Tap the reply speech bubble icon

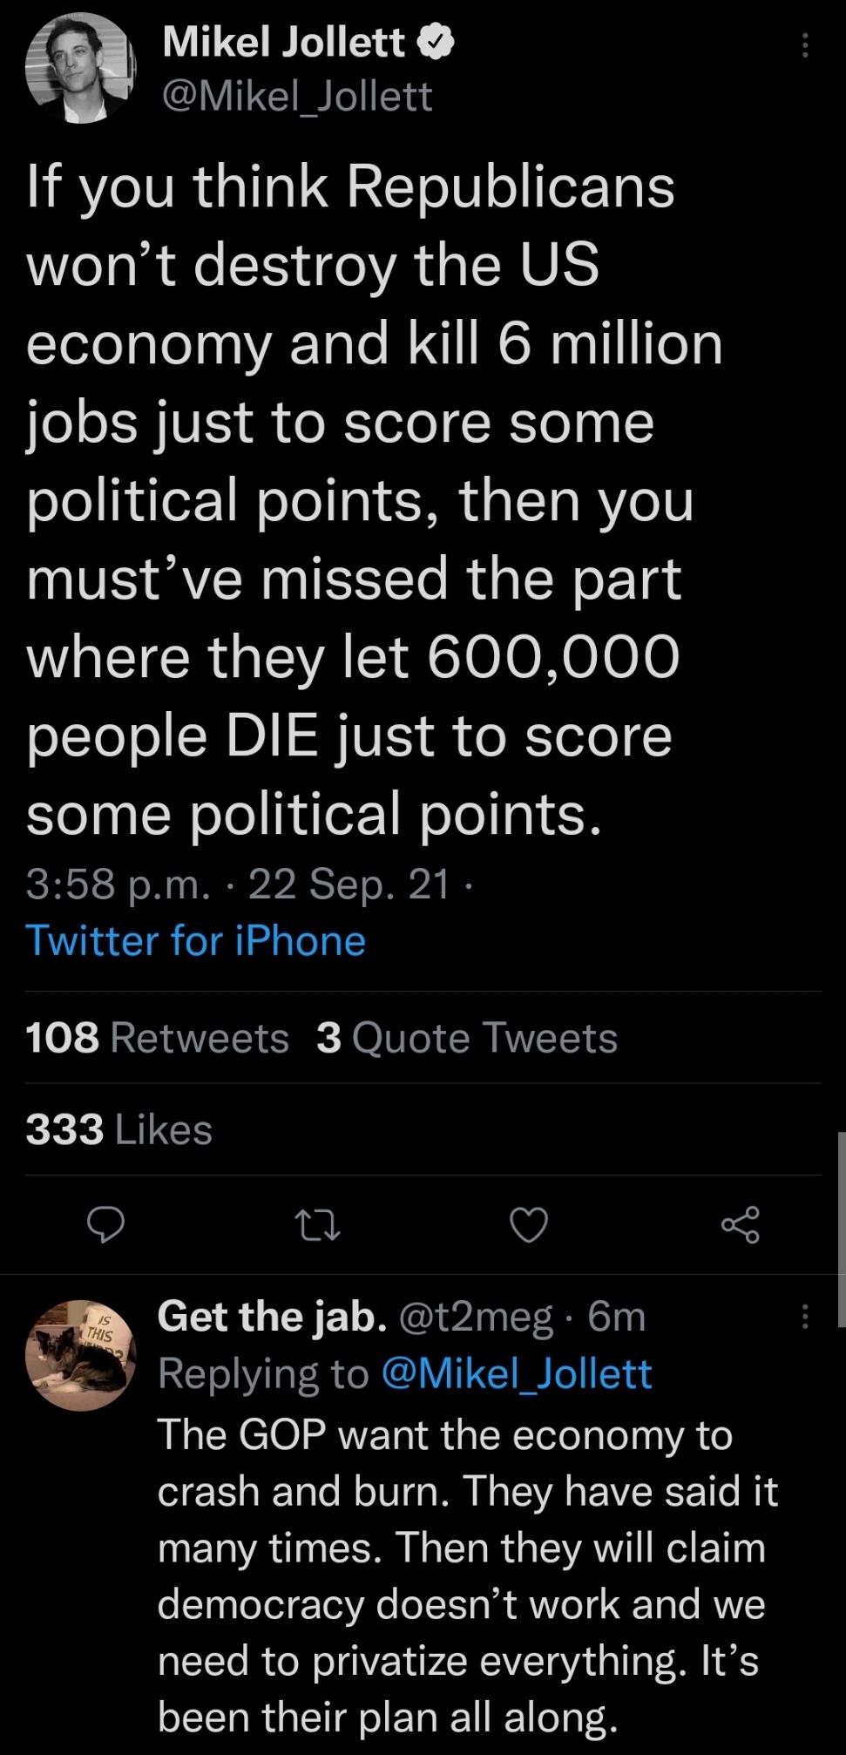(x=106, y=1225)
